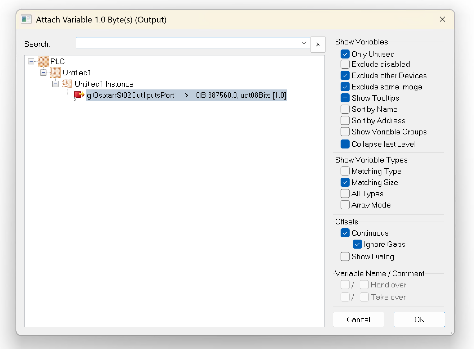The image size is (474, 349).
Task: Check the Matching Type checkbox
Action: coord(345,171)
